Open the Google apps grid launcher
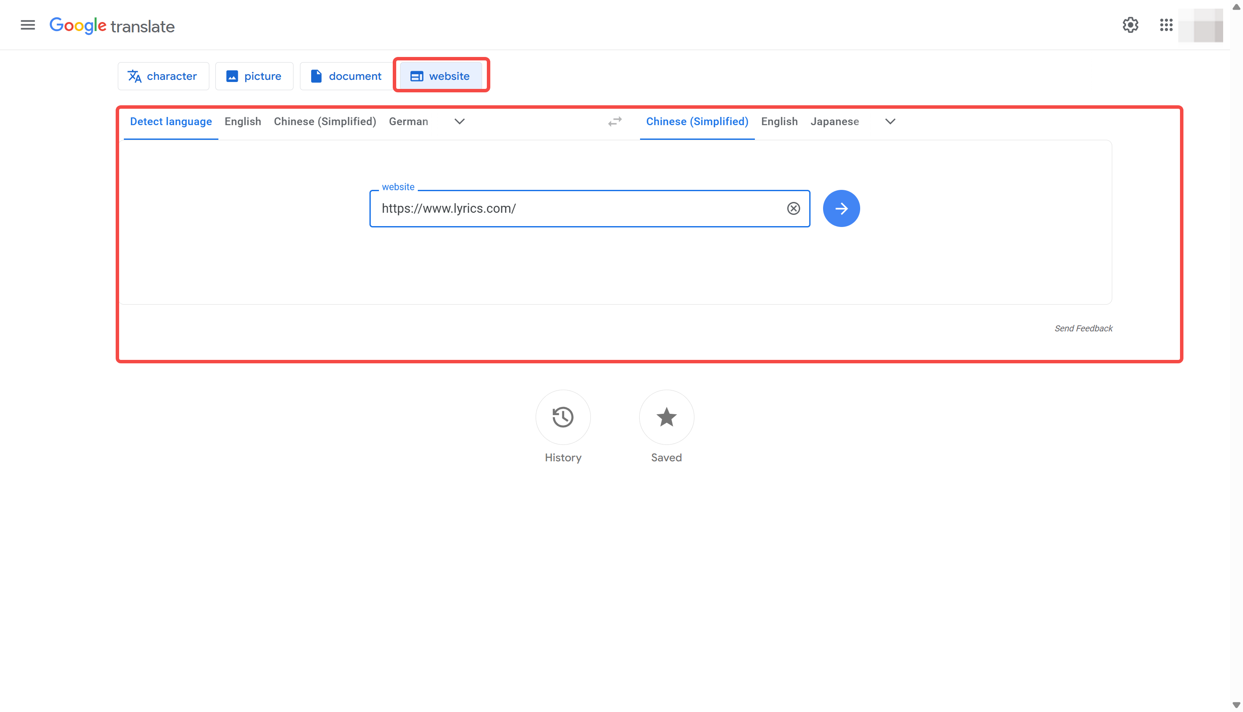The width and height of the screenshot is (1243, 712). coord(1166,25)
